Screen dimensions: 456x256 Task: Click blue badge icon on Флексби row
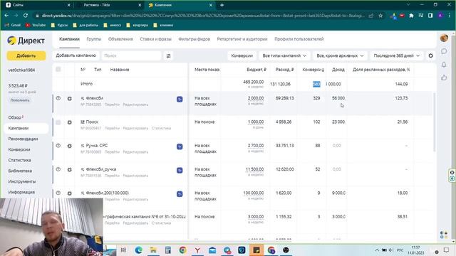(x=180, y=100)
